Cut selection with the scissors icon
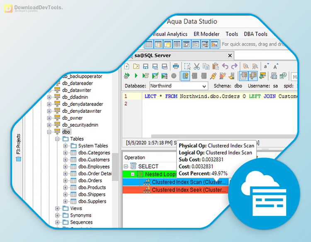 197,66
